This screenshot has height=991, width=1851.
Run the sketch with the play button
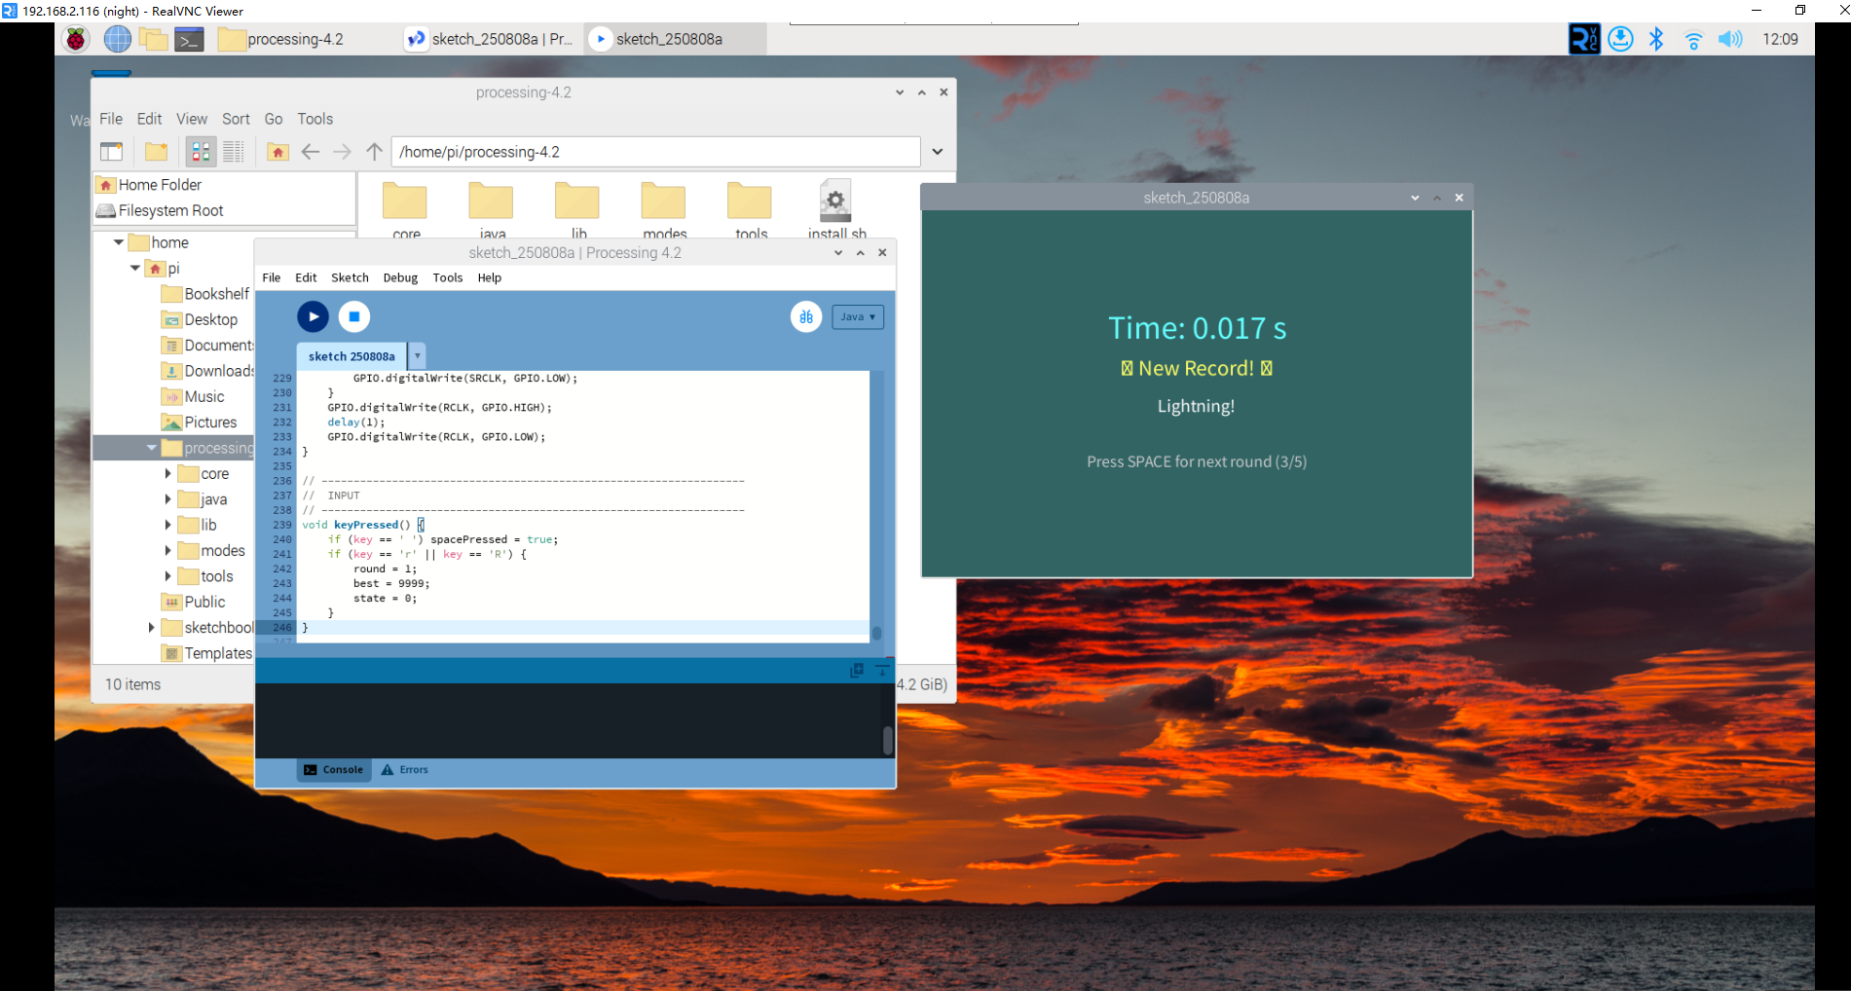pos(313,316)
